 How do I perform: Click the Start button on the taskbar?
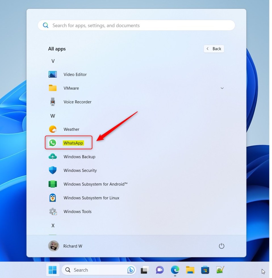[53, 270]
